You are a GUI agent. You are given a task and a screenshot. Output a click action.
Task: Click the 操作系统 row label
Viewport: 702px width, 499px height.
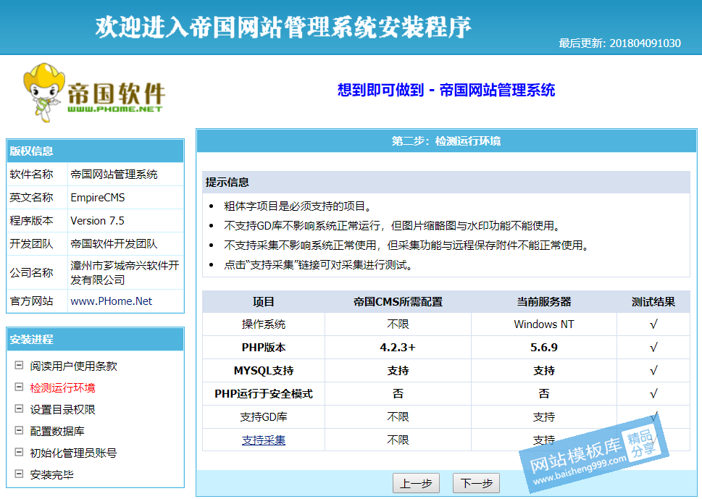[x=264, y=324]
